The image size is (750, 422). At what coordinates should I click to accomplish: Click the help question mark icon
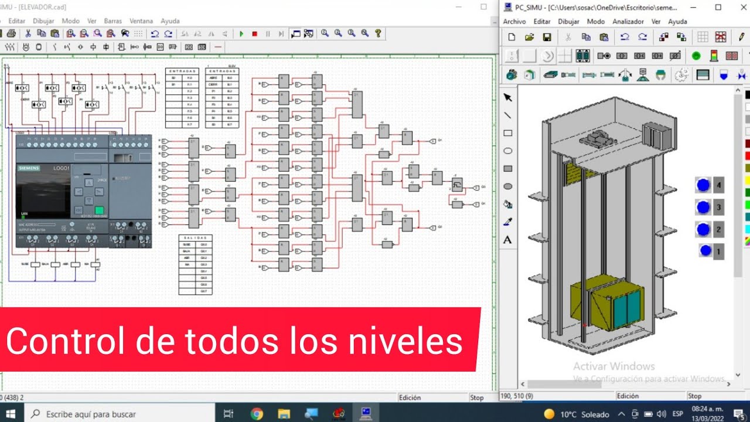tap(378, 33)
